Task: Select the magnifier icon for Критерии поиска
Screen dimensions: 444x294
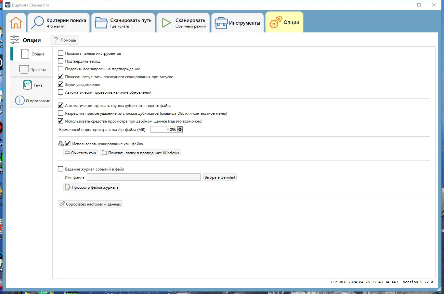Action: point(37,22)
